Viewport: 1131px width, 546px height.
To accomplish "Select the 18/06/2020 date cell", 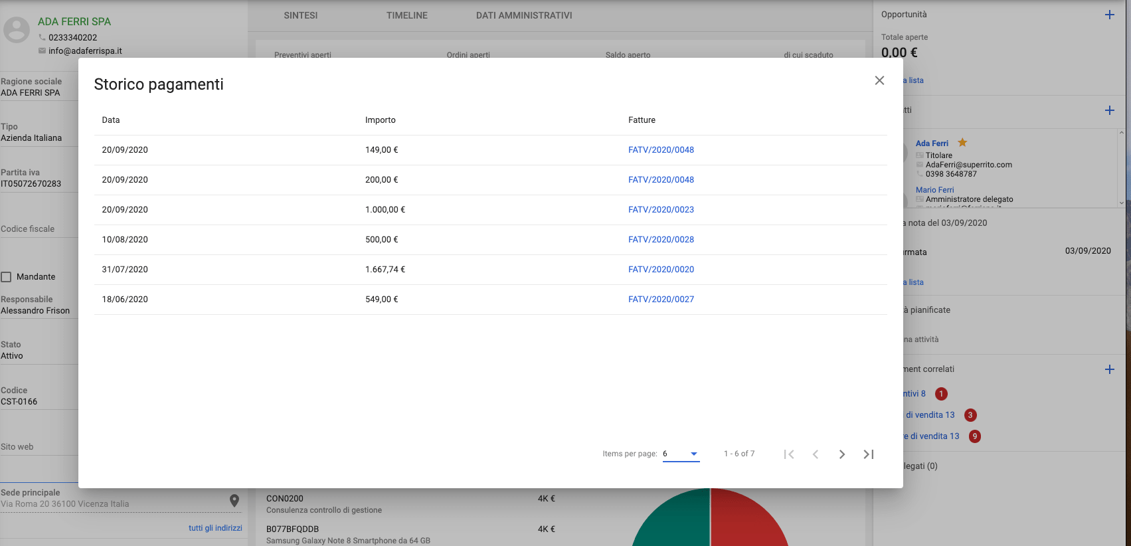I will [x=125, y=300].
